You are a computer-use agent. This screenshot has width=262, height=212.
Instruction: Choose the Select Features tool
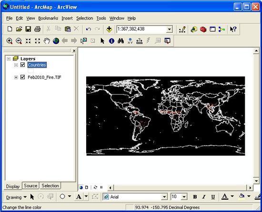click(83, 41)
